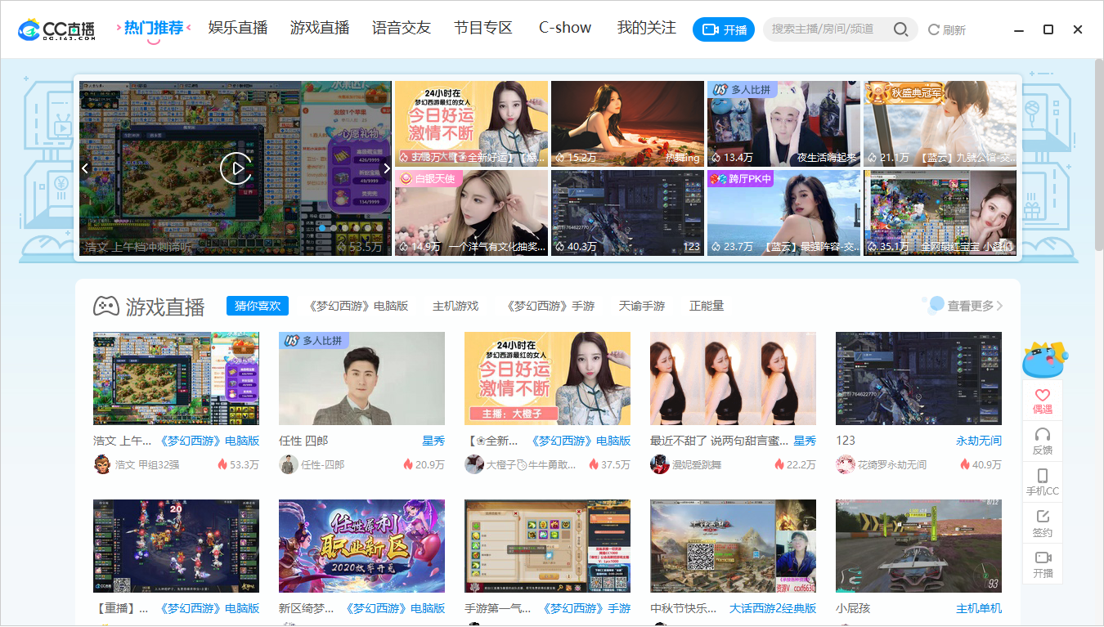Expand carousel with the right arrow
This screenshot has height=627, width=1104.
pyautogui.click(x=387, y=168)
